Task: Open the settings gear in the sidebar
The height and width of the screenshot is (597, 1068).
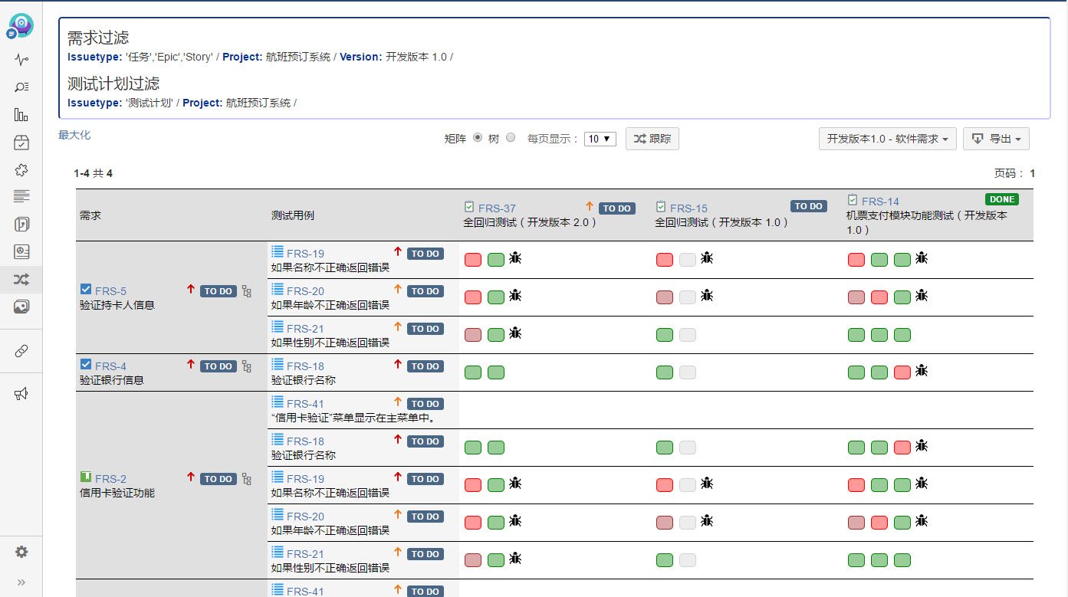Action: click(21, 552)
